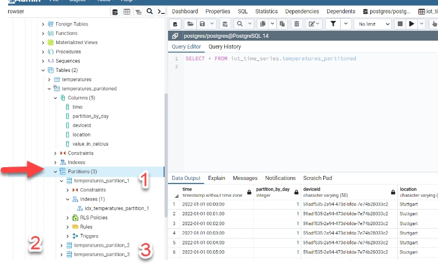Open the Search objects magnifier in browser

point(149,12)
